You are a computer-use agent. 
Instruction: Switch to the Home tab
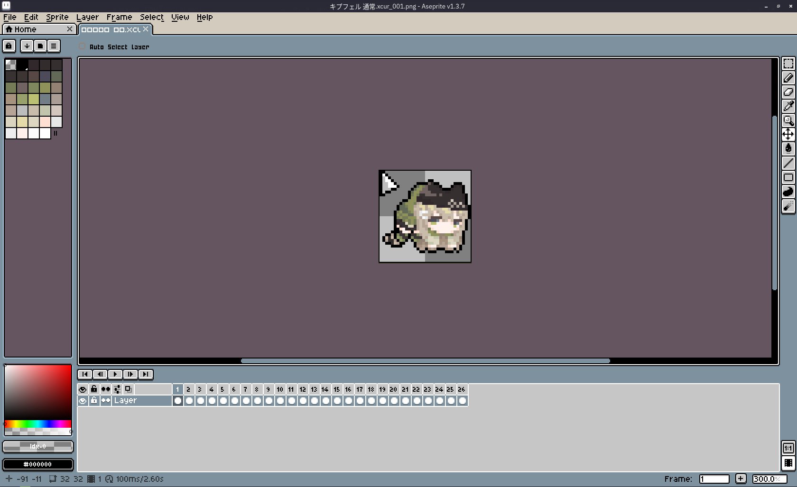point(36,29)
